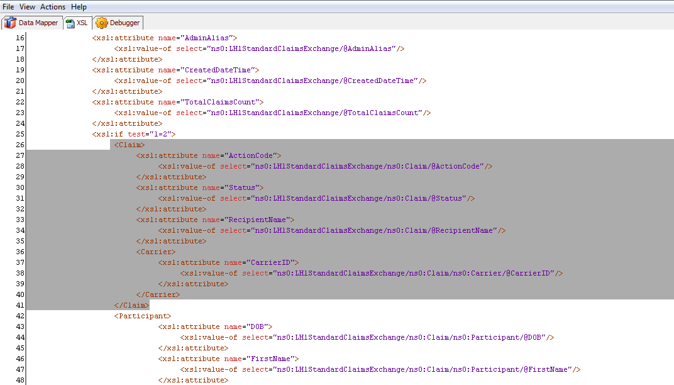
Task: Click line number 41 in gutter
Action: click(x=19, y=305)
